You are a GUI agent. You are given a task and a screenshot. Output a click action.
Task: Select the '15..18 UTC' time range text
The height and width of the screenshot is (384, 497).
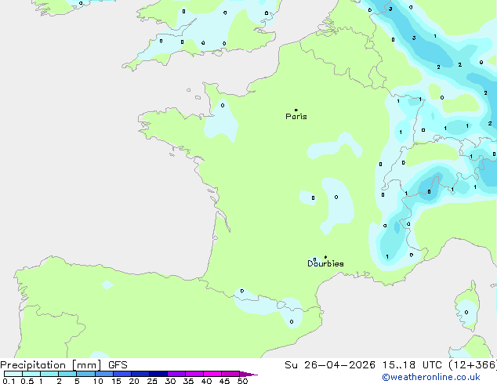click(412, 365)
